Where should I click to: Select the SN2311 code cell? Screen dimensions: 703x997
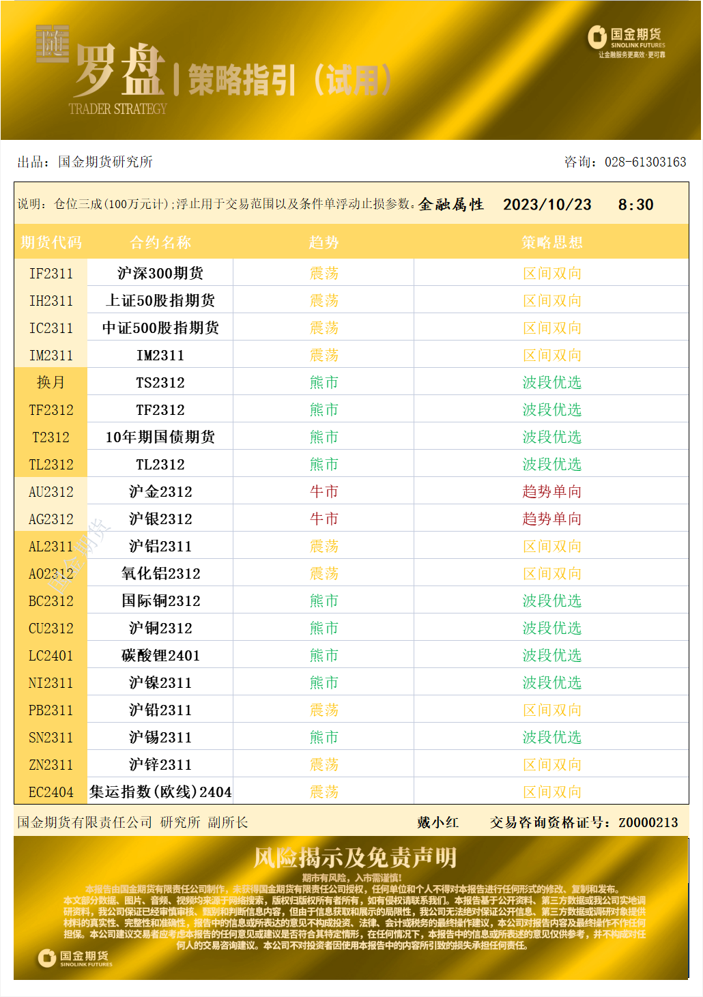click(x=51, y=737)
